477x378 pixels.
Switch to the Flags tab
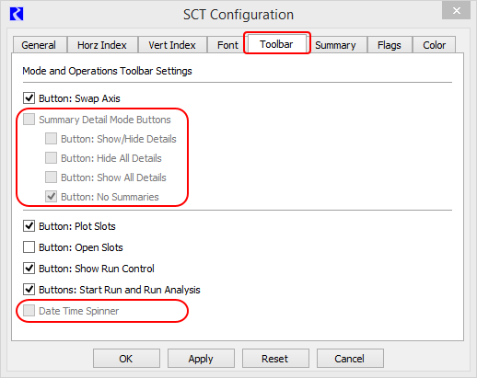tap(390, 45)
